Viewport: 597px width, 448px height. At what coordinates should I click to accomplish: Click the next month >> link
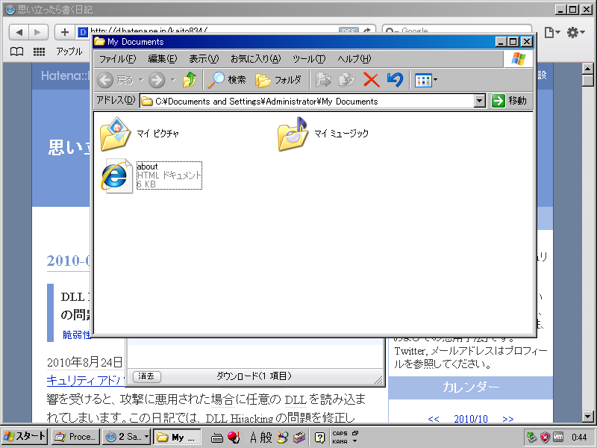click(508, 419)
